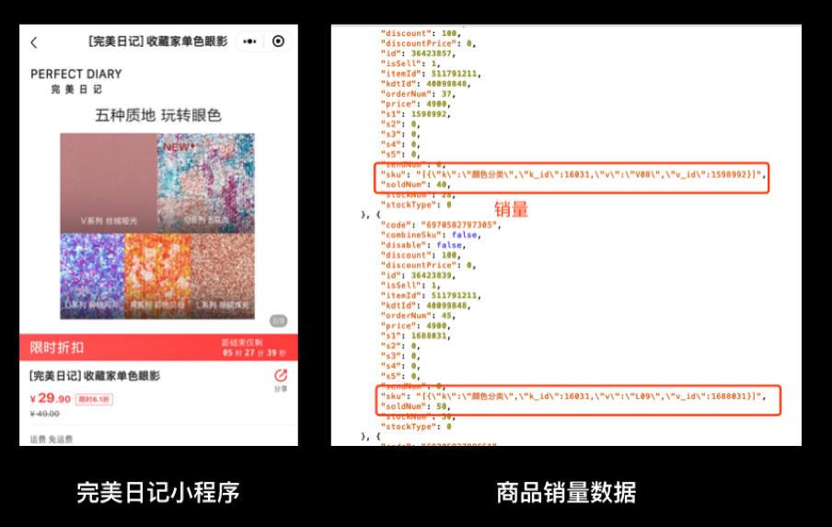Click the page title in the mini program header

(x=157, y=41)
